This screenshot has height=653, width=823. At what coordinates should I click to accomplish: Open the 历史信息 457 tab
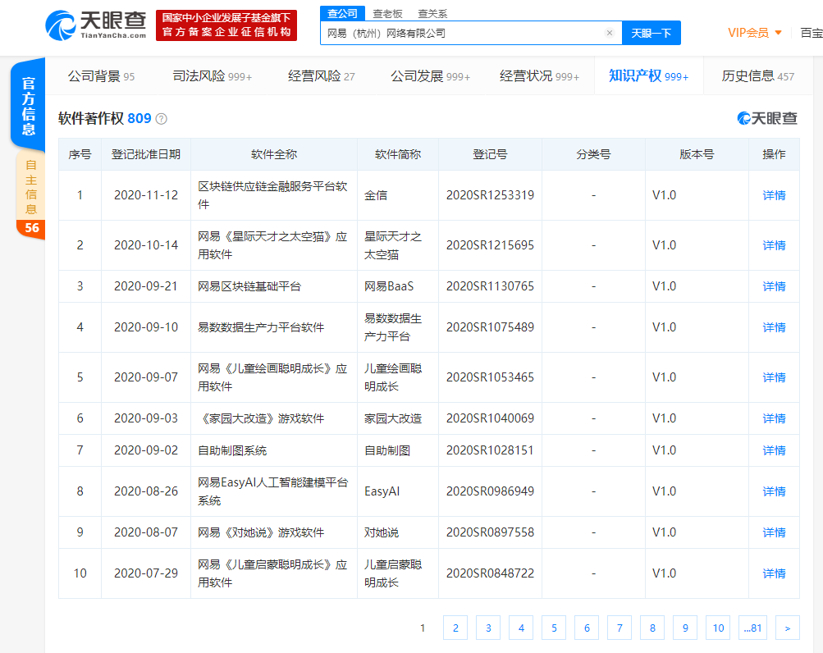758,76
